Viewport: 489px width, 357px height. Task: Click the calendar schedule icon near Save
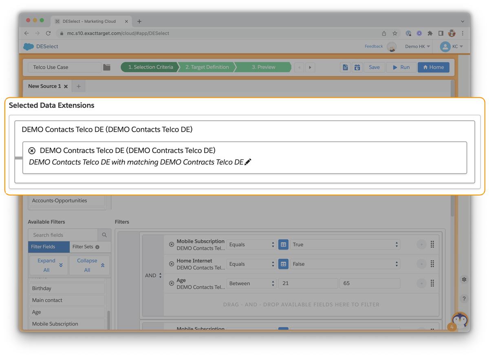[357, 67]
